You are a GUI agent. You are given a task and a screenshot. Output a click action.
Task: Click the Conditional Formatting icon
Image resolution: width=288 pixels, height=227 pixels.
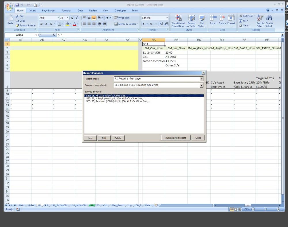click(178, 18)
